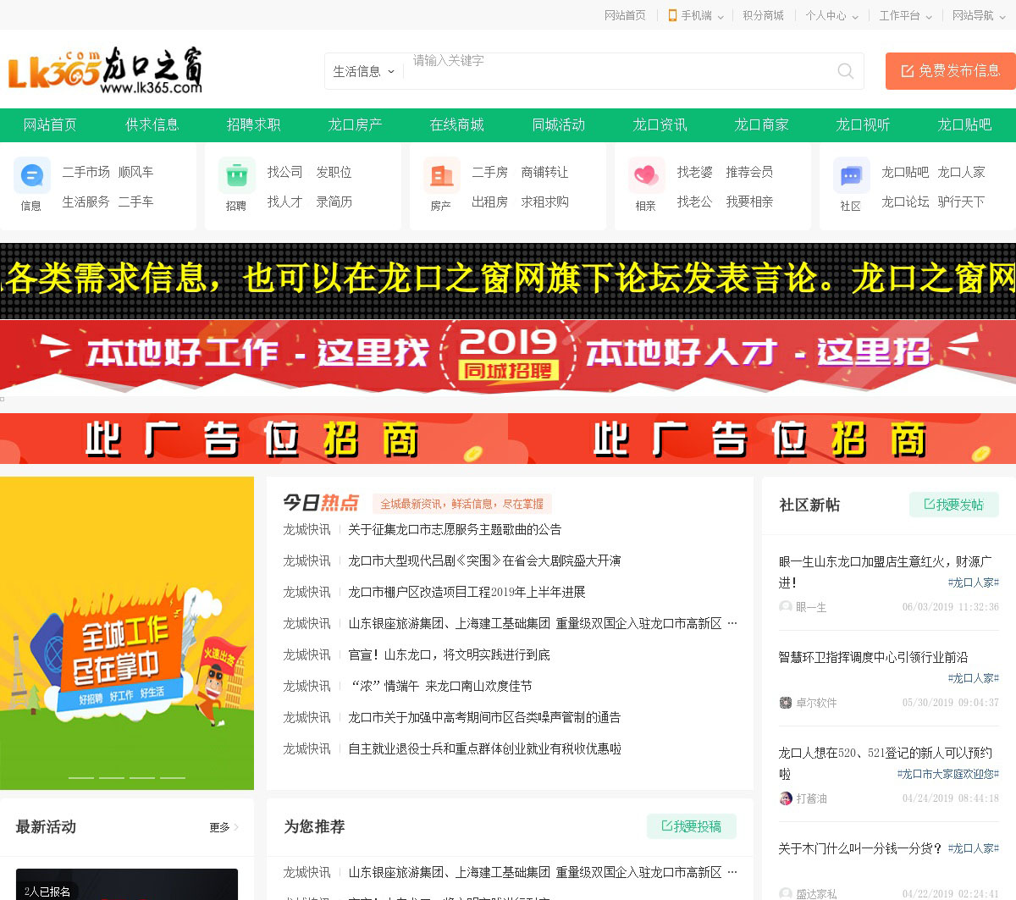Click the 免费发布信息 button
The width and height of the screenshot is (1016, 900).
950,71
